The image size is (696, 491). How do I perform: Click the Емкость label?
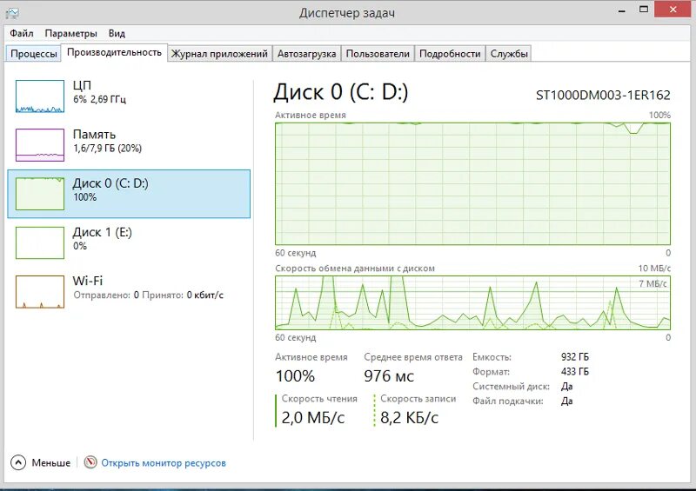click(492, 356)
